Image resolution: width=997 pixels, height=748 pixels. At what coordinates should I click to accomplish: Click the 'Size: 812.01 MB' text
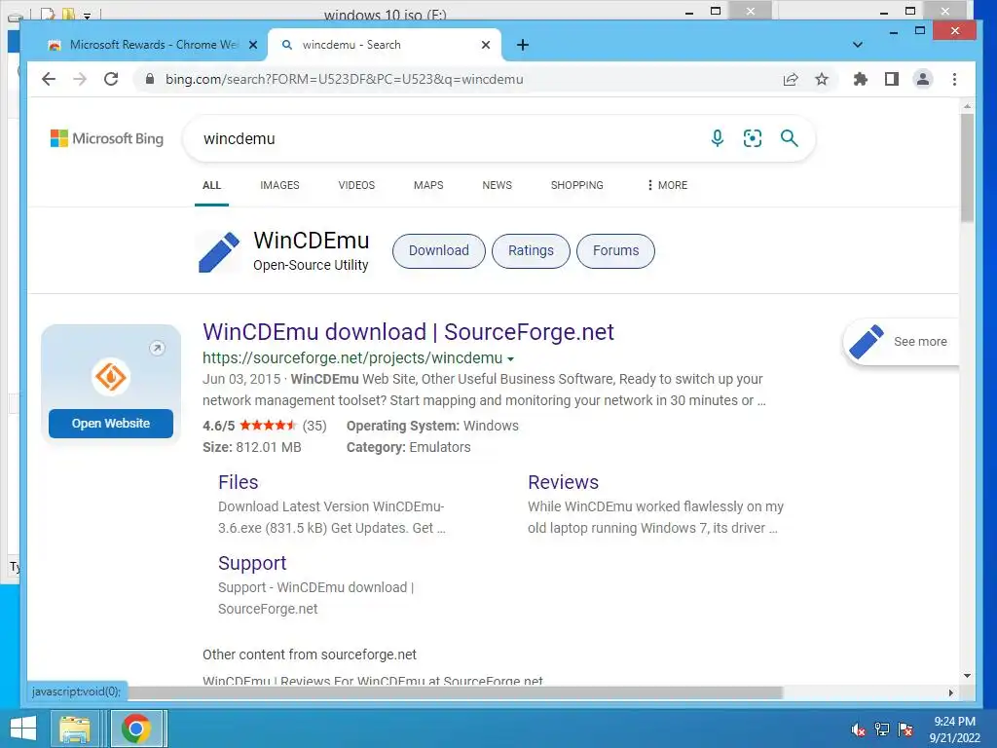tap(252, 447)
